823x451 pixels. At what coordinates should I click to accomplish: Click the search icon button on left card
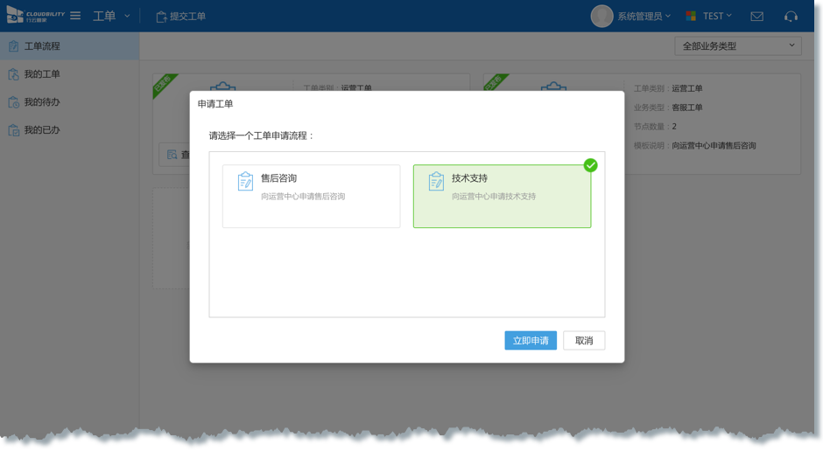coord(174,155)
